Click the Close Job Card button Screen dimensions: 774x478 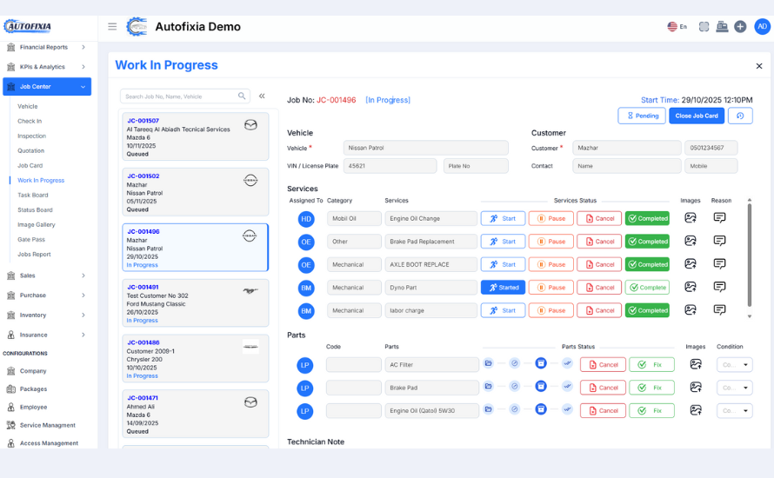point(697,116)
